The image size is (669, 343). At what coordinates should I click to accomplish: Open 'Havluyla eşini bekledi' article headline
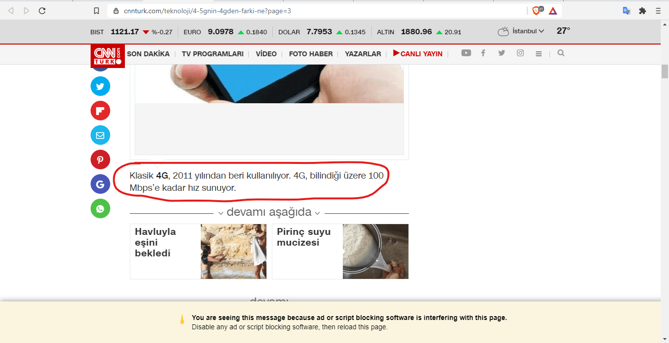(x=155, y=242)
